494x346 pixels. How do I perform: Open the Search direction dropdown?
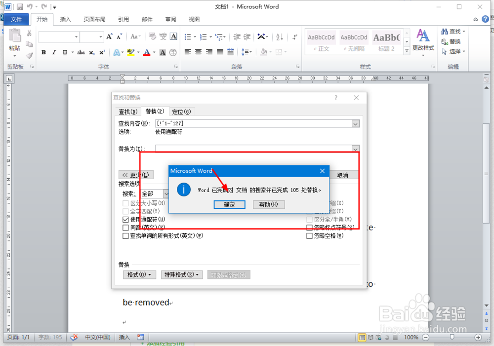[x=166, y=193]
